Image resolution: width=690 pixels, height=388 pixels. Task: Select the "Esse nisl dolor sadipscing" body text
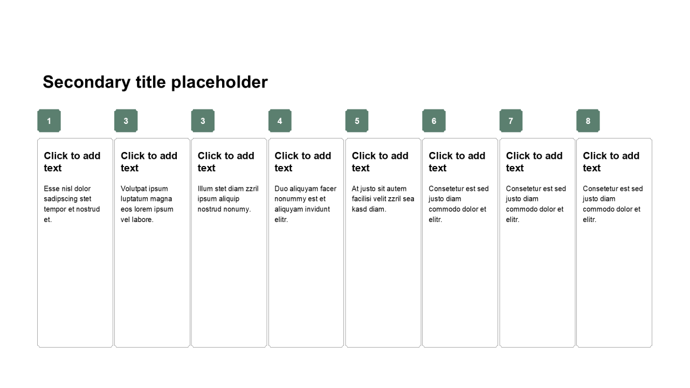(x=72, y=204)
